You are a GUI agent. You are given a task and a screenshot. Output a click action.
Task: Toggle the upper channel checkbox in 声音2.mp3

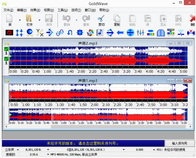[6, 49]
